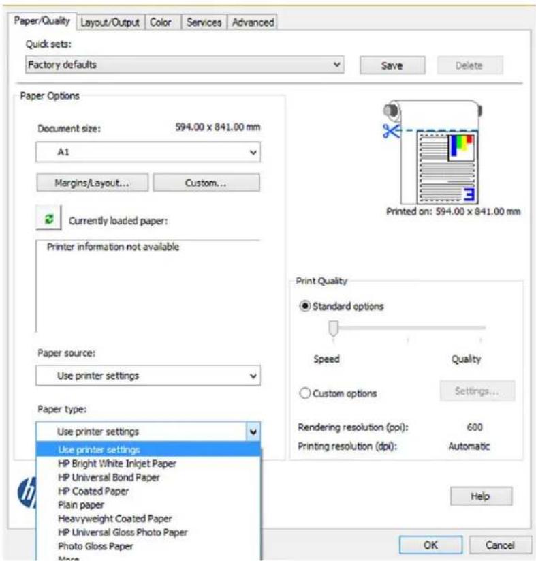Click the printing resolution value Automatic
Screen dimensions: 536x561
(469, 446)
